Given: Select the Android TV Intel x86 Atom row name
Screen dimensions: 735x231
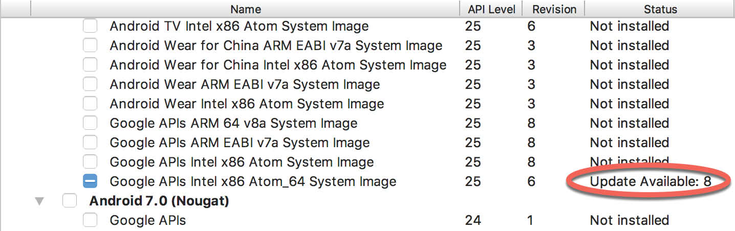Looking at the screenshot, I should (x=239, y=26).
